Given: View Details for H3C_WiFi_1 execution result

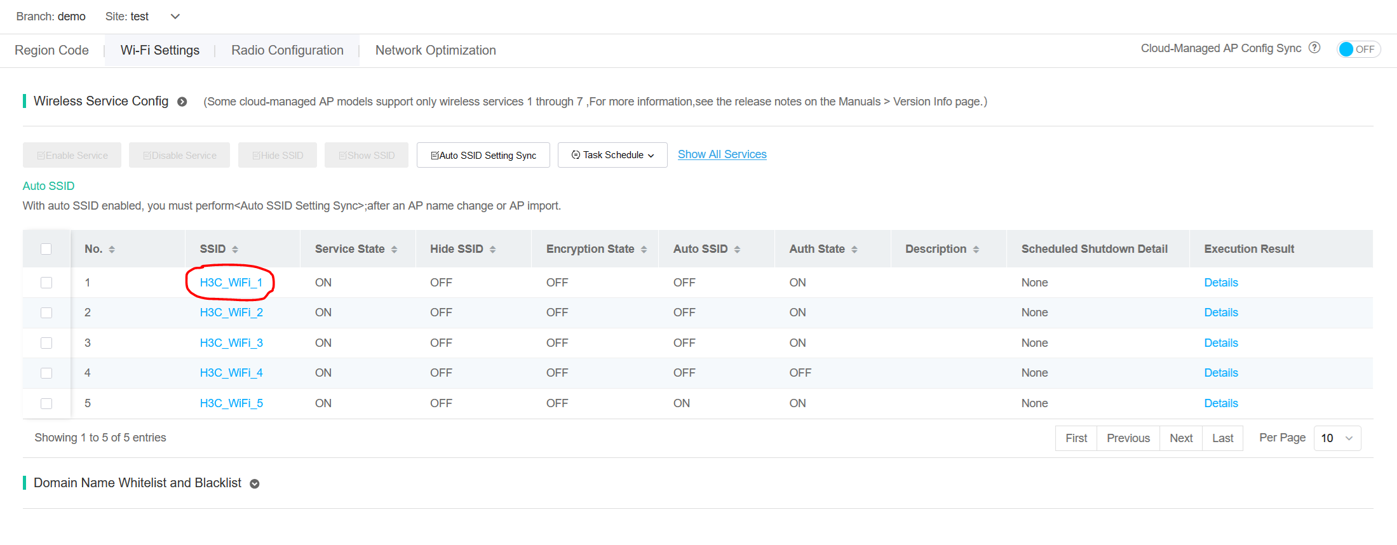Looking at the screenshot, I should coord(1221,283).
